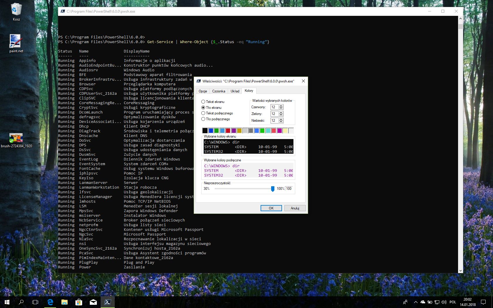
Task: Switch to the Czcionka tab
Action: pyautogui.click(x=219, y=91)
